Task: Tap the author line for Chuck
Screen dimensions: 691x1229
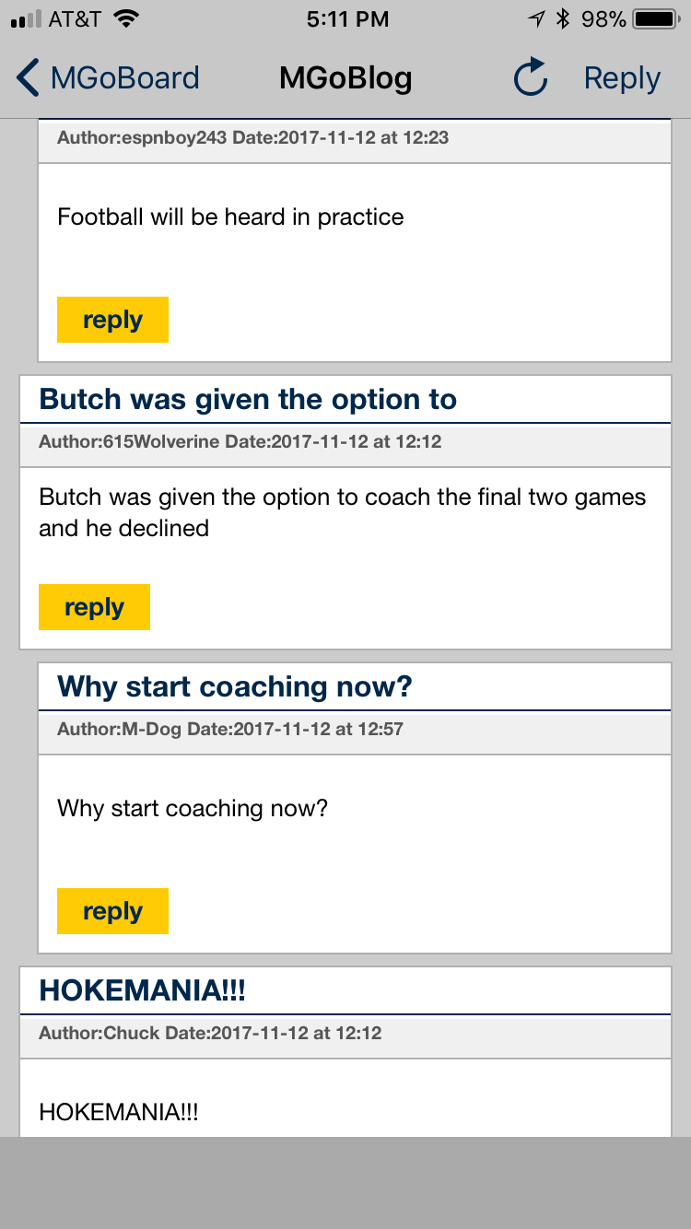Action: pos(210,1034)
